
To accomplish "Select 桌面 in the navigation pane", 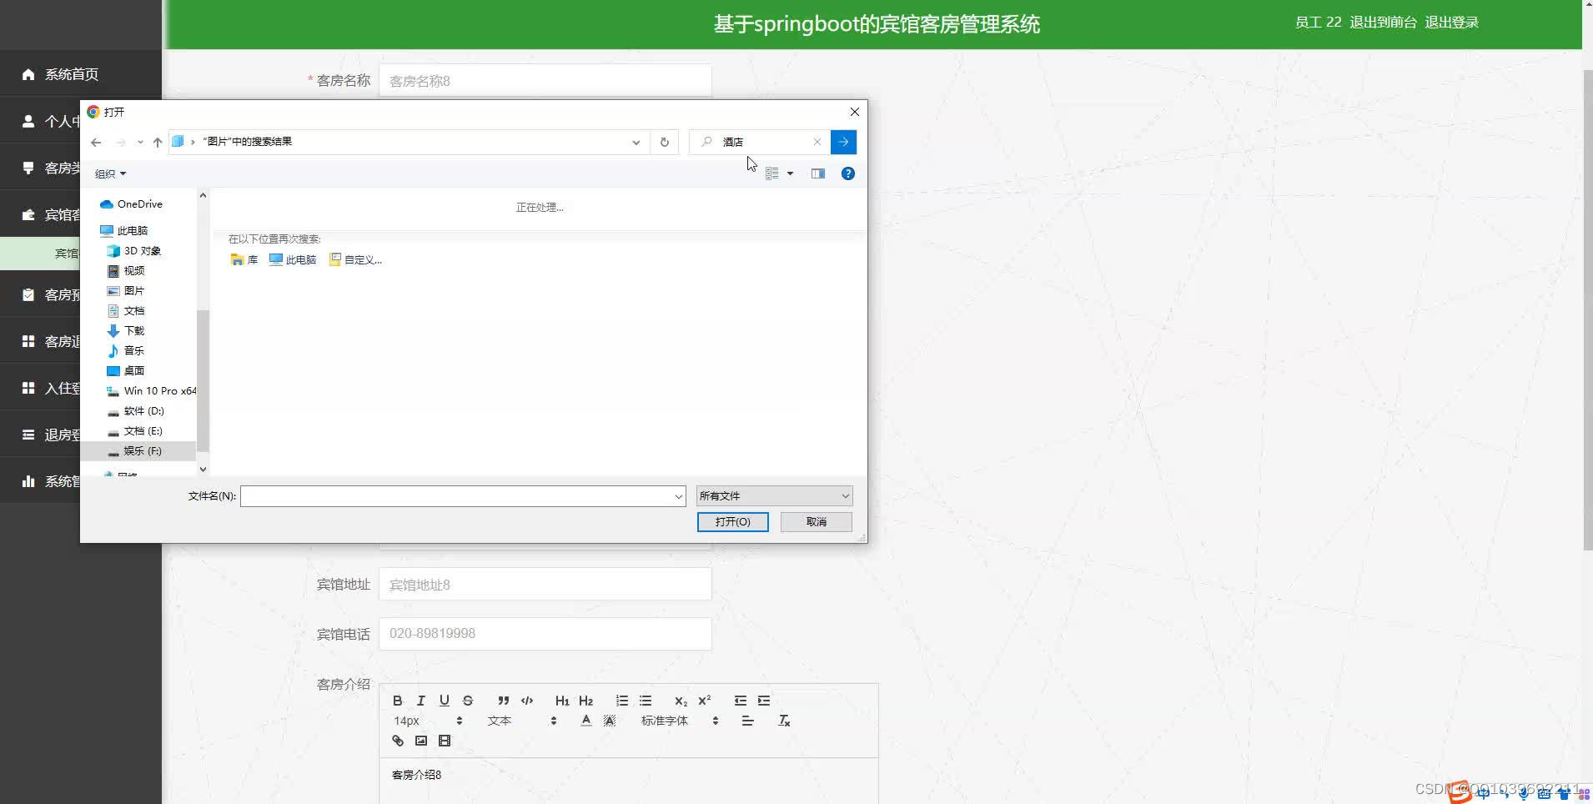I will [x=126, y=370].
